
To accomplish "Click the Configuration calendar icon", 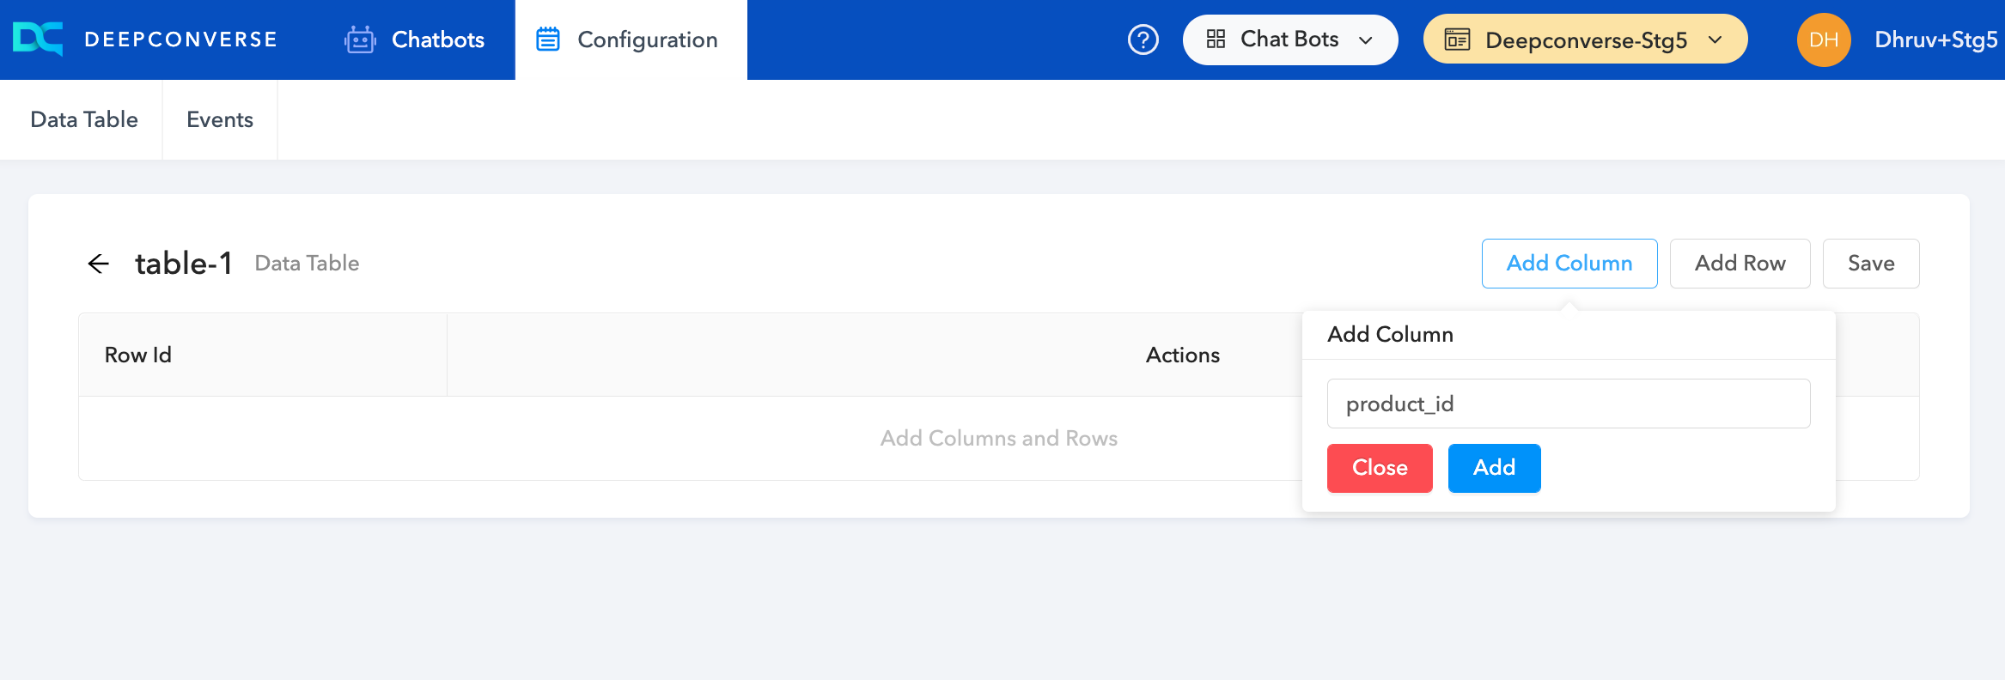I will point(548,39).
